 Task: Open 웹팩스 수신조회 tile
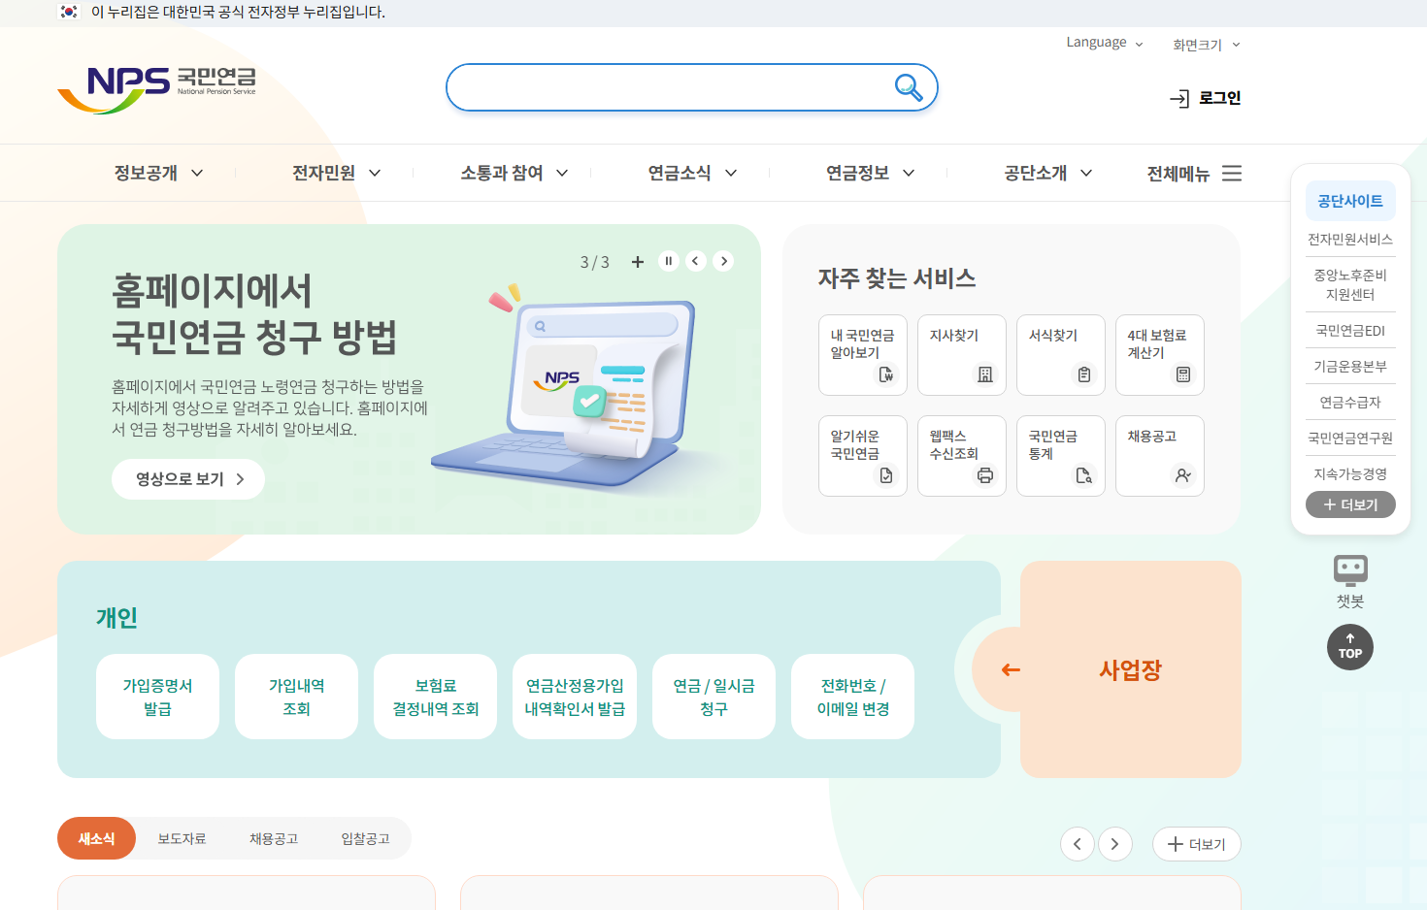[x=962, y=456]
